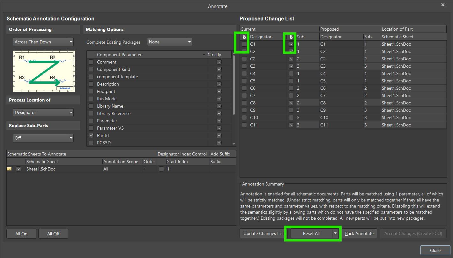Click the proposed designator C10 cell

pos(341,118)
